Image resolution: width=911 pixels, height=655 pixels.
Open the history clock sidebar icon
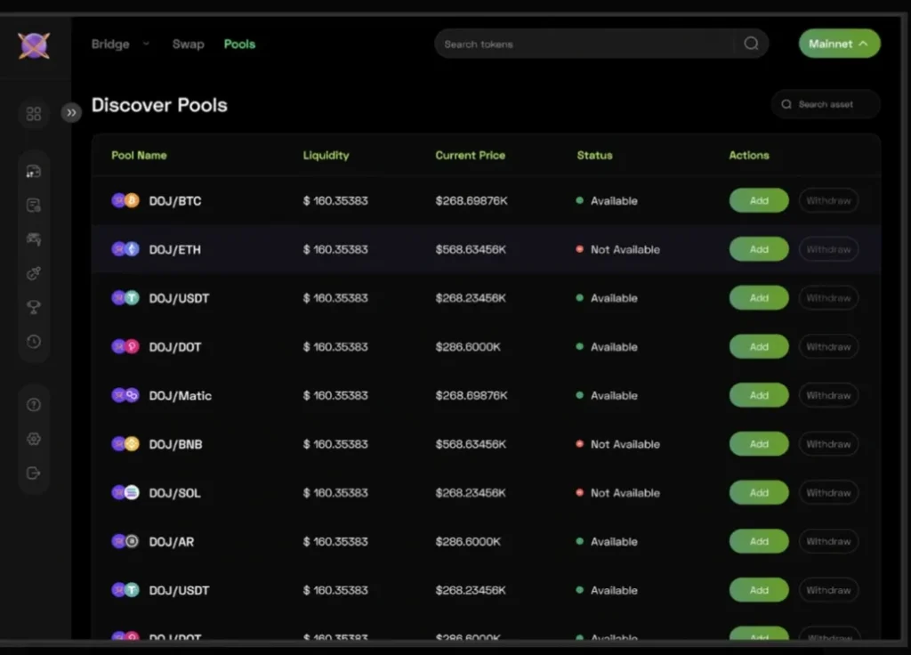click(x=34, y=341)
